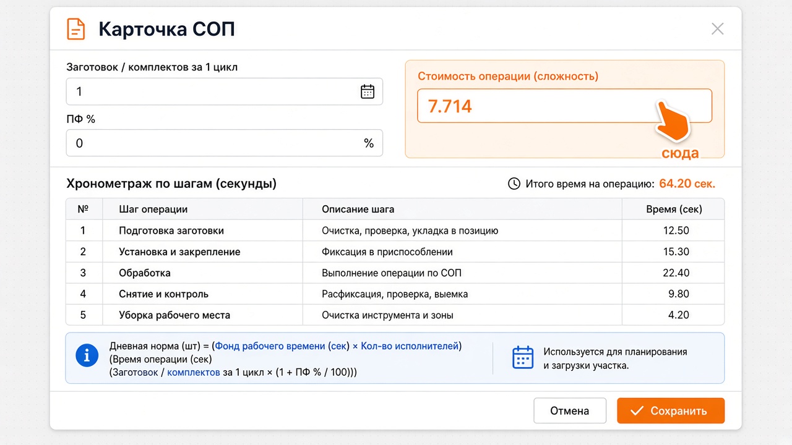792x445 pixels.
Task: Close the Карточка СОП dialog
Action: [717, 28]
